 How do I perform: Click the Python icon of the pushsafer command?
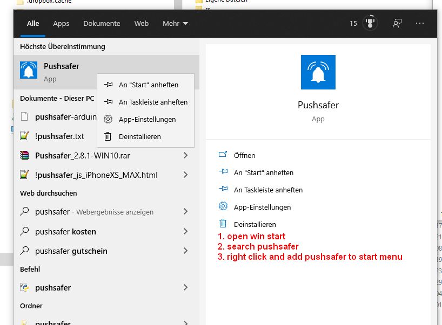point(24,287)
